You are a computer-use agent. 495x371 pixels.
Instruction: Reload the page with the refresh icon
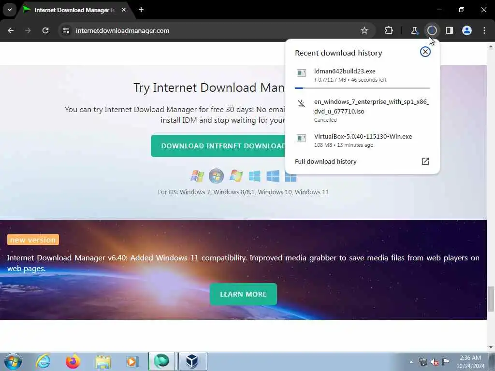[x=45, y=30]
